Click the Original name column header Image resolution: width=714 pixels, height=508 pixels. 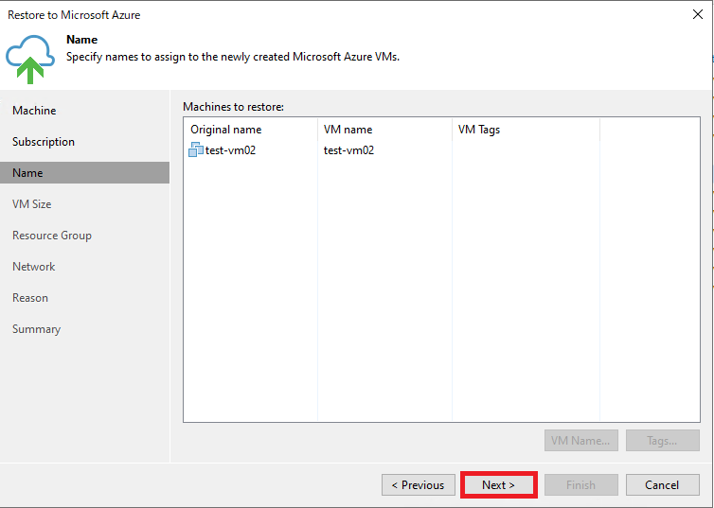(250, 130)
